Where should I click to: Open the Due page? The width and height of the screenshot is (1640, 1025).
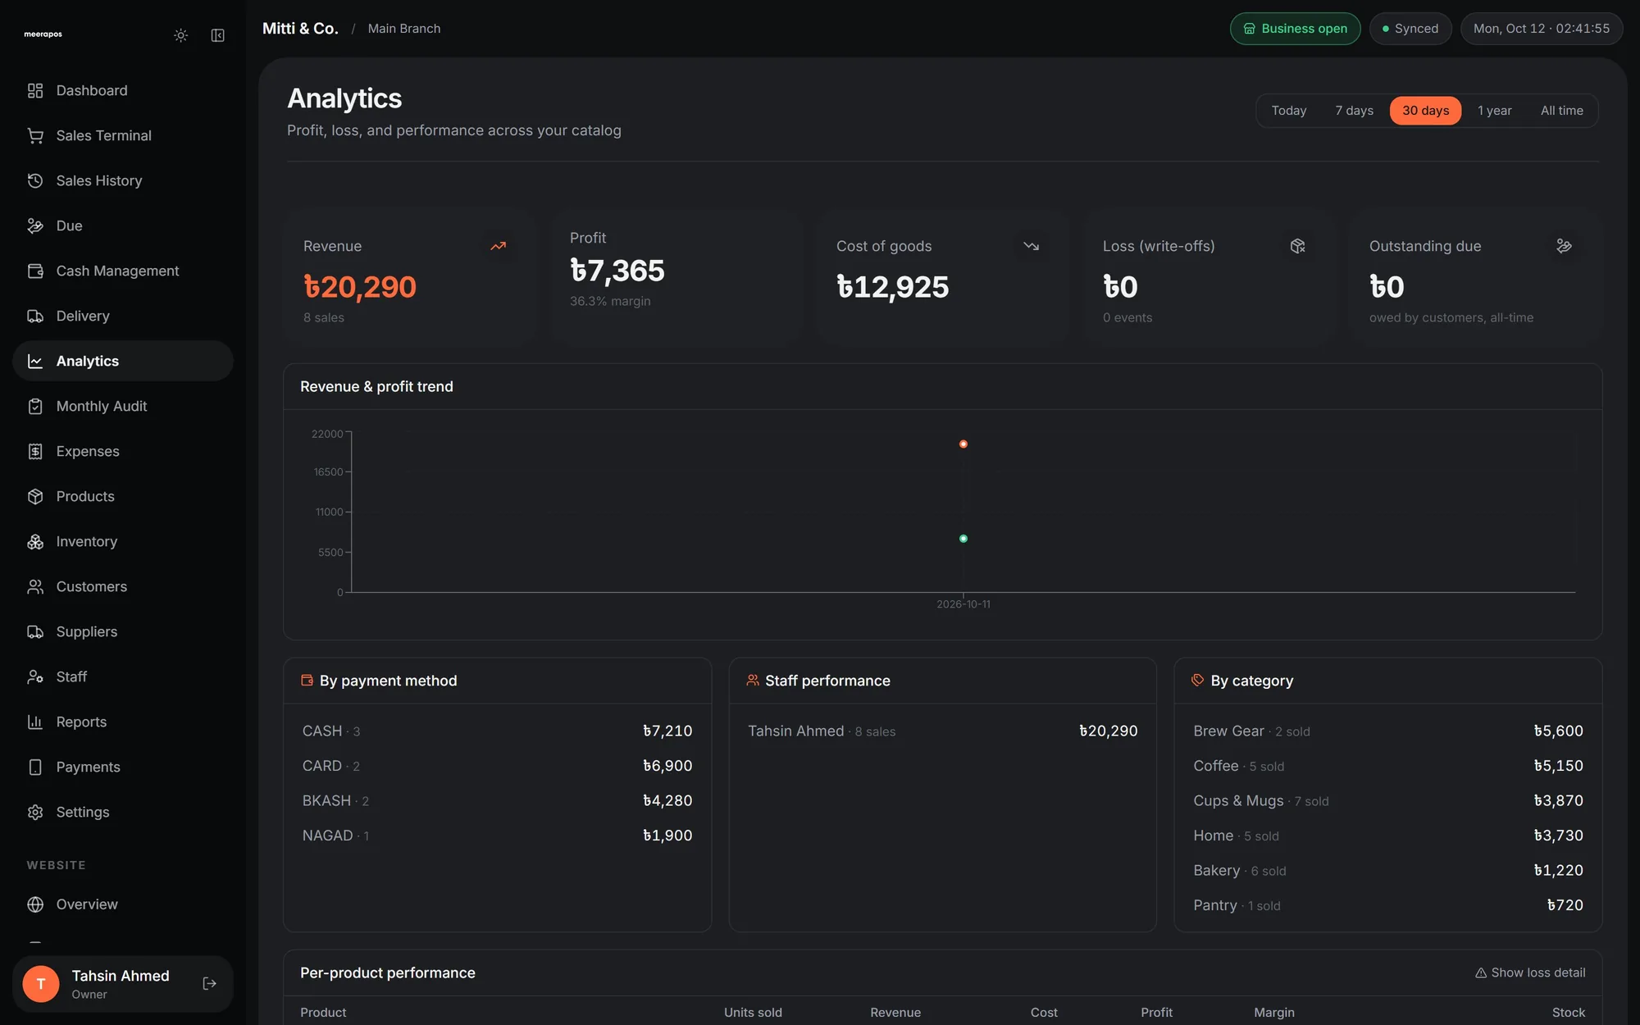123,225
